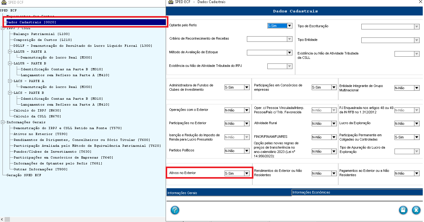Open Fundos/Clubes de Investimento [Y630]
The width and height of the screenshot is (424, 222).
click(52, 151)
